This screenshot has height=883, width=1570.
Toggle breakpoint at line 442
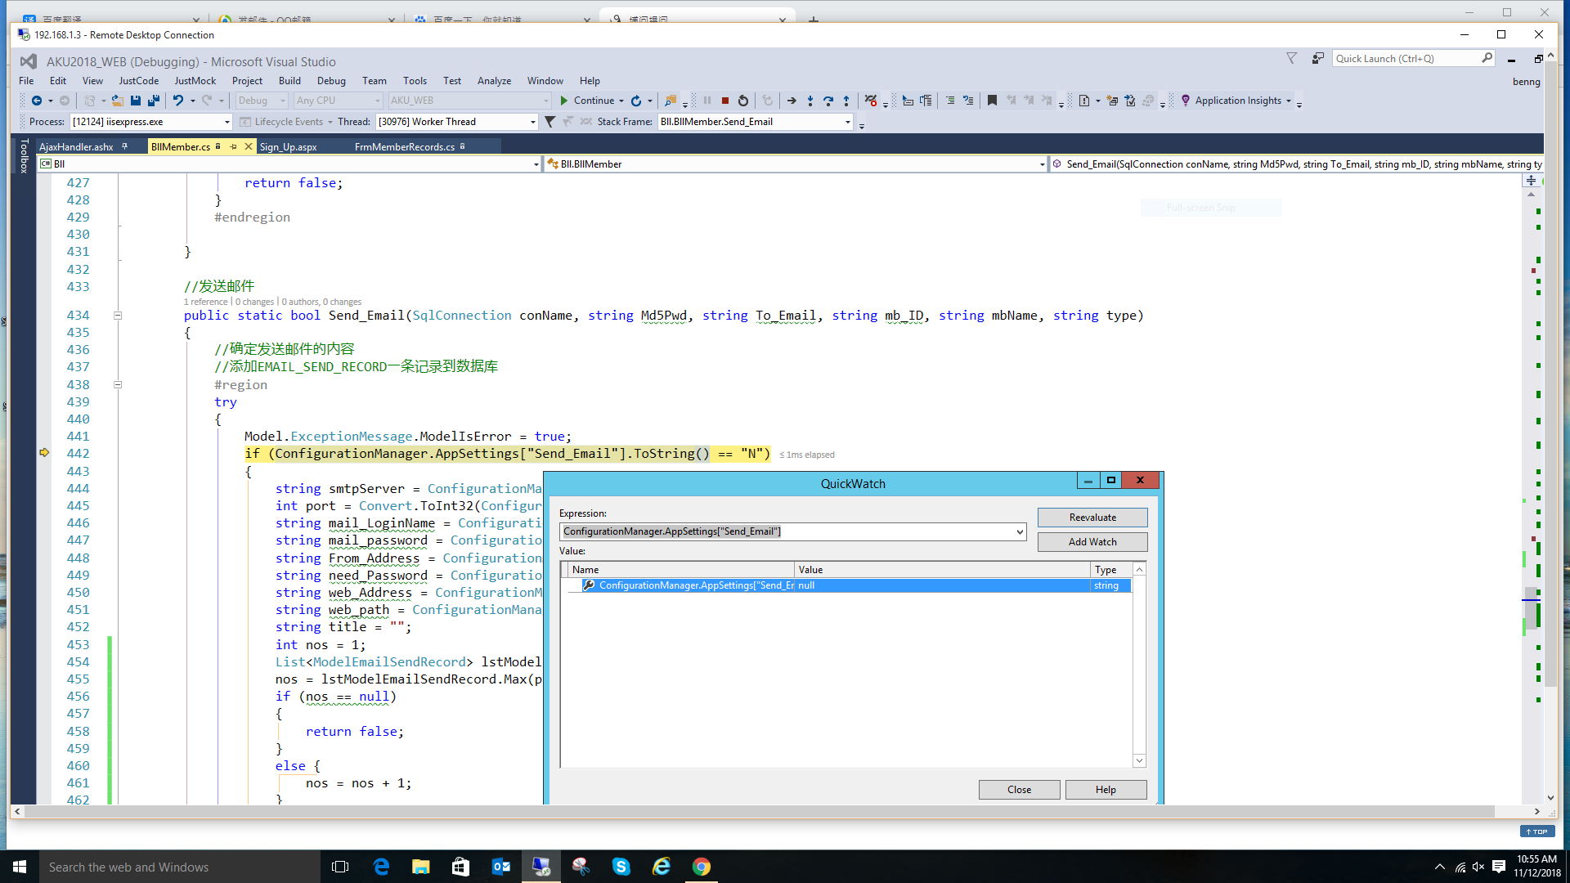44,453
